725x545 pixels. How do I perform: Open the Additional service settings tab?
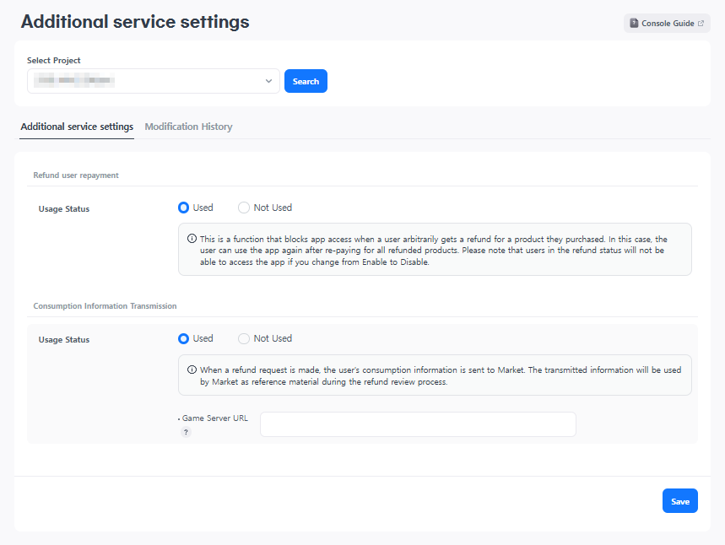pos(77,127)
